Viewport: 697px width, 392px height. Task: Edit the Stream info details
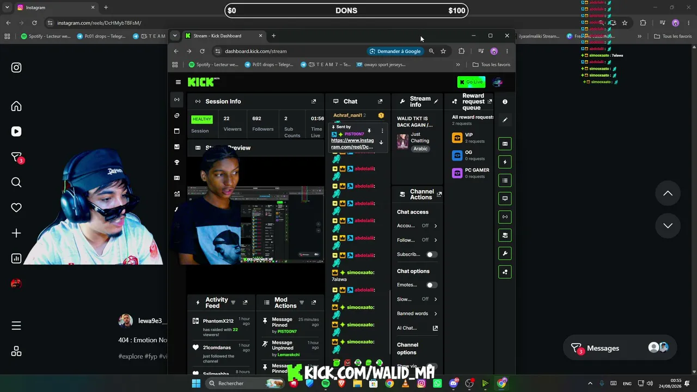pyautogui.click(x=436, y=101)
